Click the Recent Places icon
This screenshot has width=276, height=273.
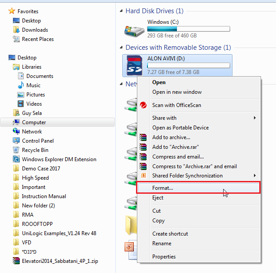click(16, 39)
